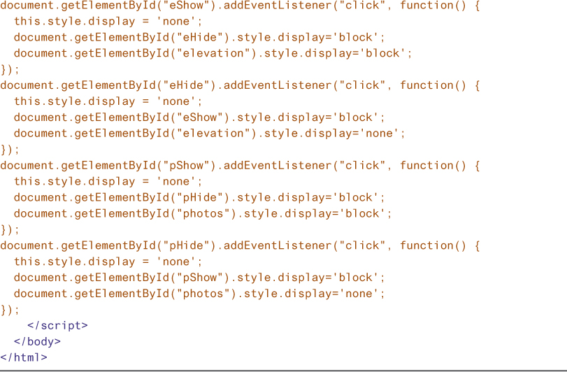Click the line setting "photos" display to 'none'

(200, 294)
